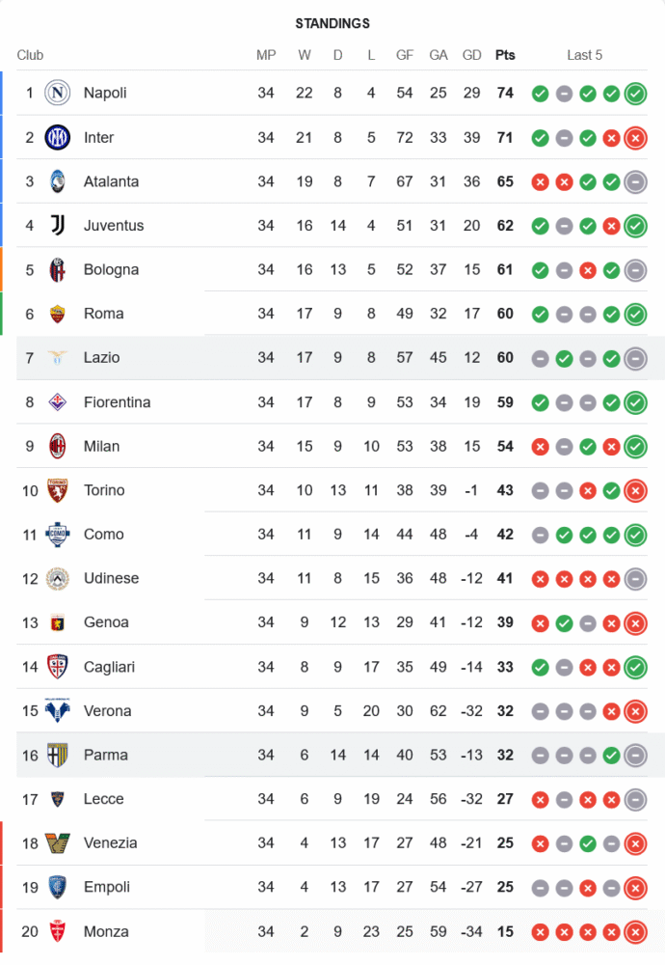Image resolution: width=665 pixels, height=965 pixels.
Task: Click the Cagliari club crest
Action: pyautogui.click(x=58, y=667)
